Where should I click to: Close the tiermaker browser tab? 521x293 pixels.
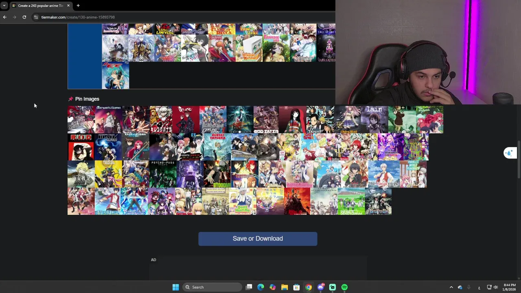coord(68,6)
